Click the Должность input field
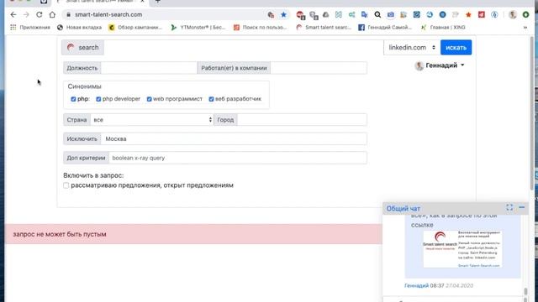Viewport: 538px width, 302px height. (x=149, y=68)
